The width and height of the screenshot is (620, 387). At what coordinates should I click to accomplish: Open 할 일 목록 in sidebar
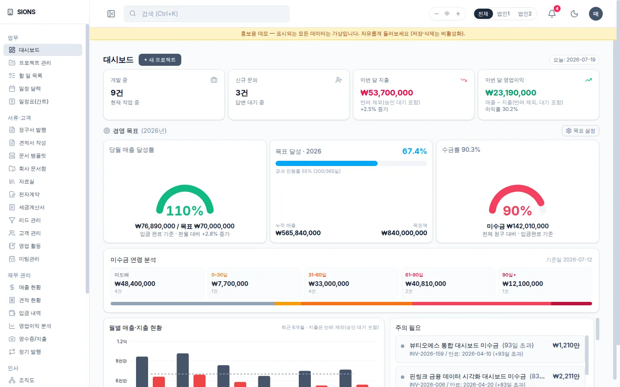click(x=43, y=76)
